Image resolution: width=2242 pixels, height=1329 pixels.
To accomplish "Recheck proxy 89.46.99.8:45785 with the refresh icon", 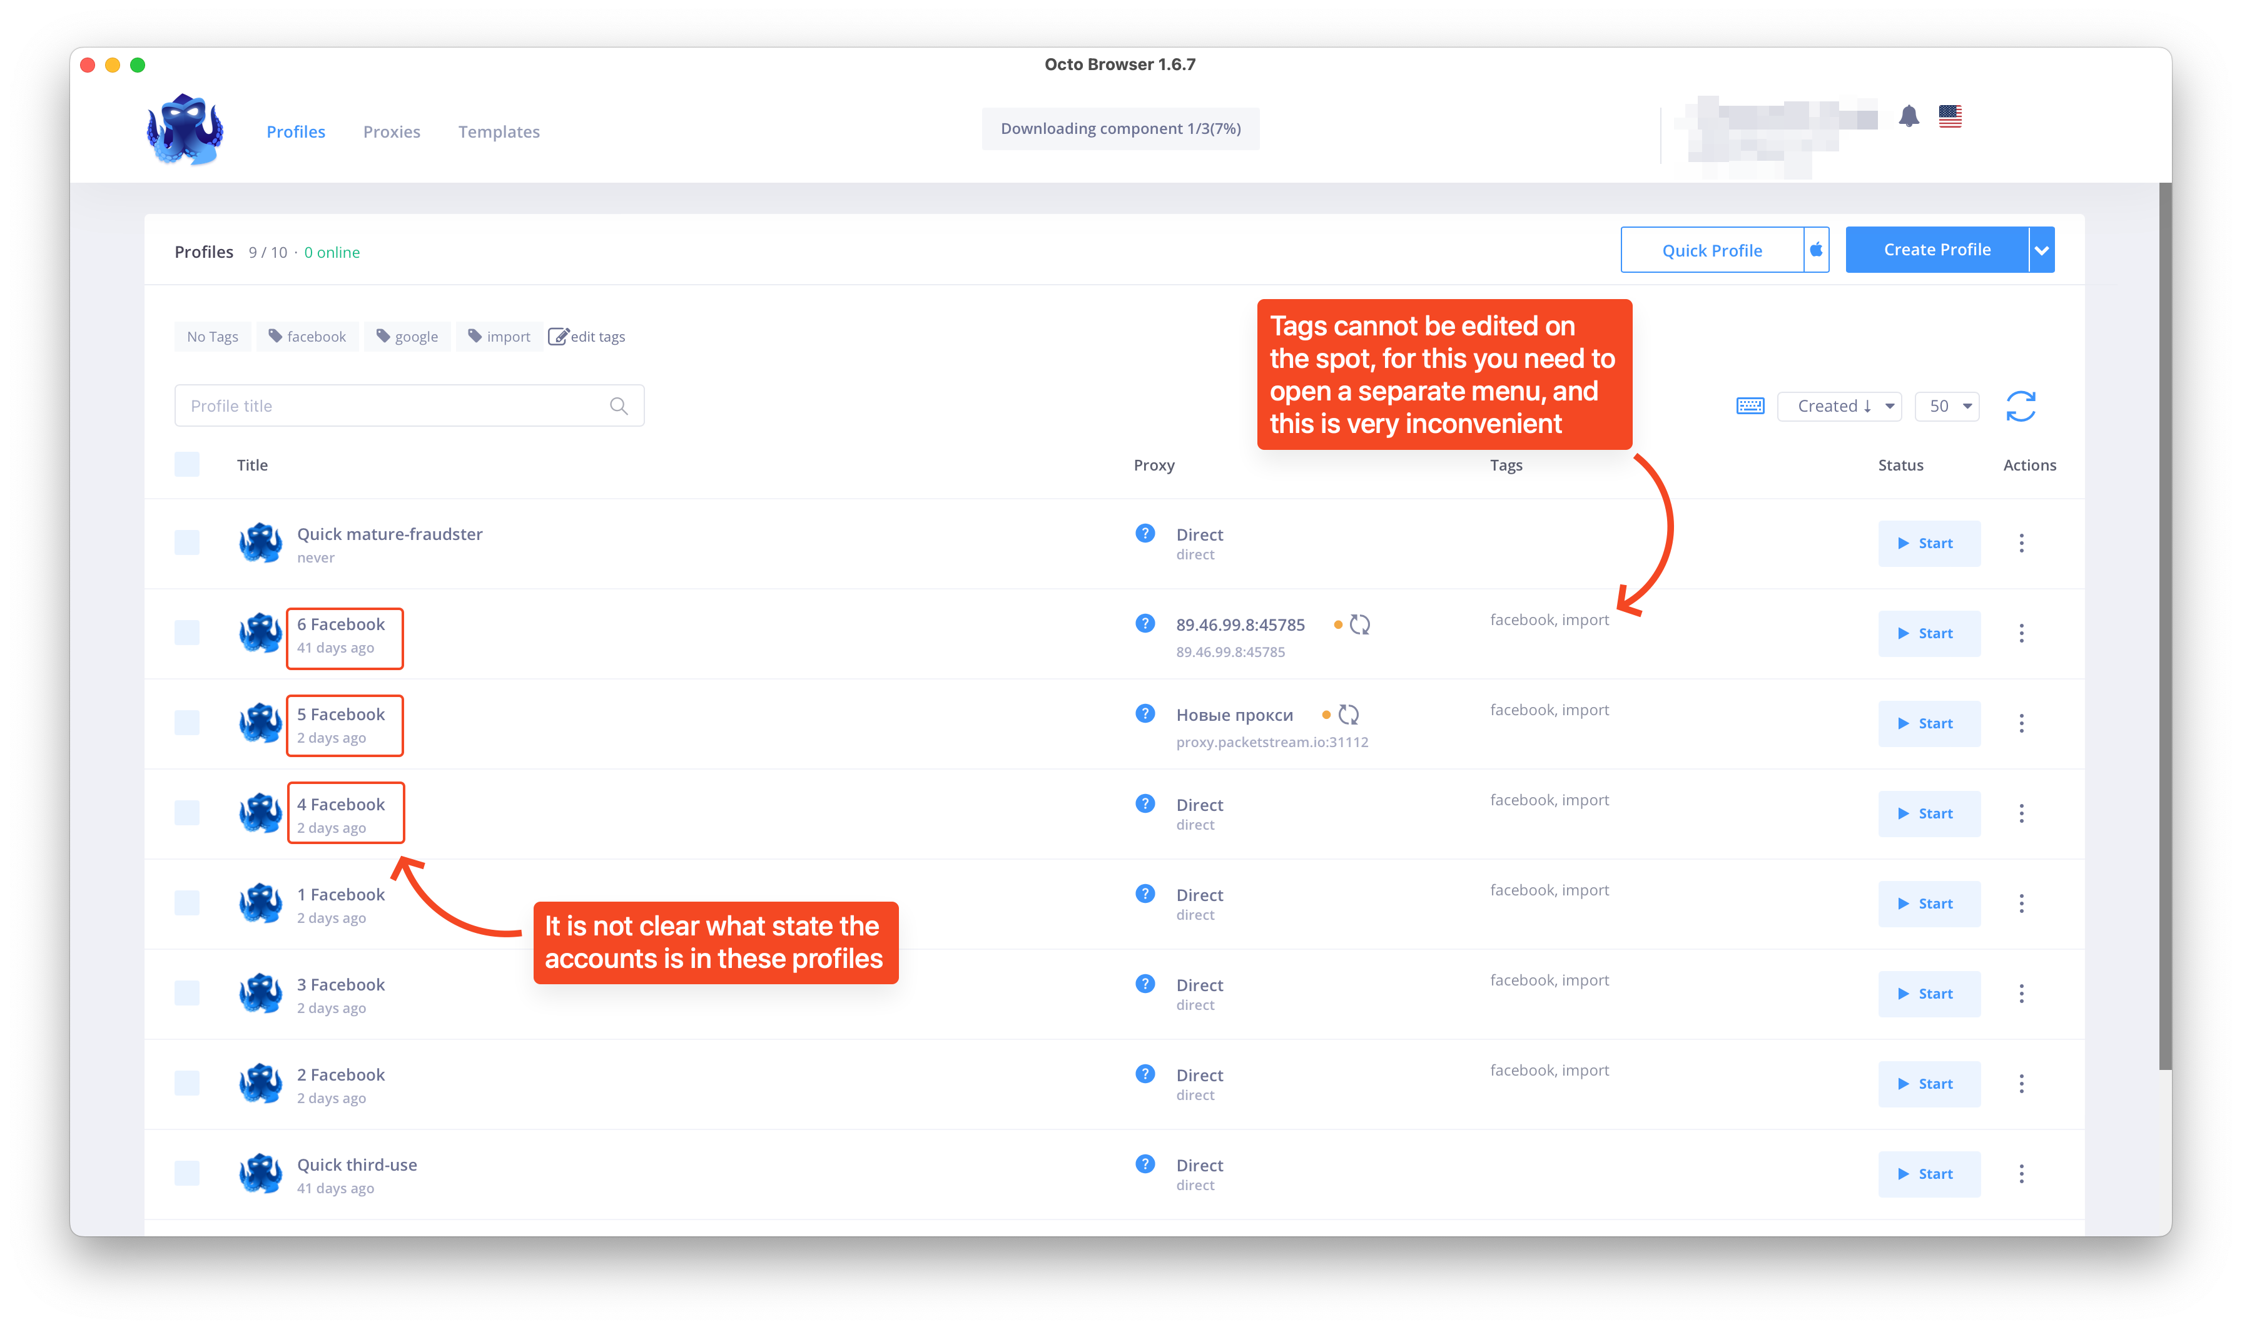I will tap(1360, 624).
